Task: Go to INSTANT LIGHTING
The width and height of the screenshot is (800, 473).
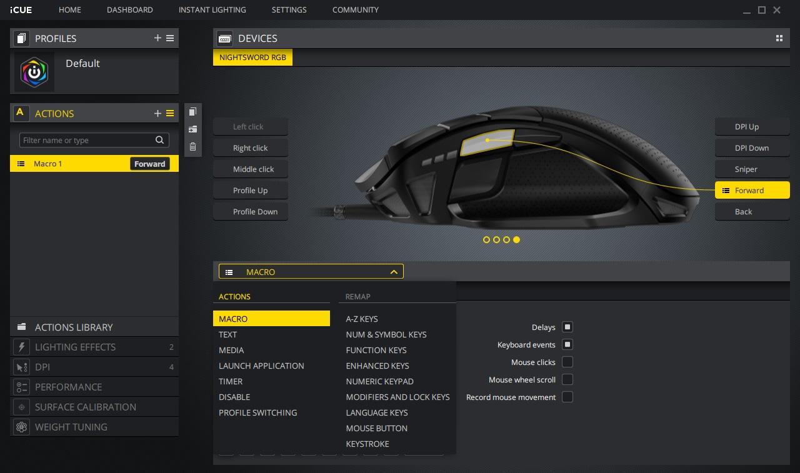Action: (x=212, y=10)
